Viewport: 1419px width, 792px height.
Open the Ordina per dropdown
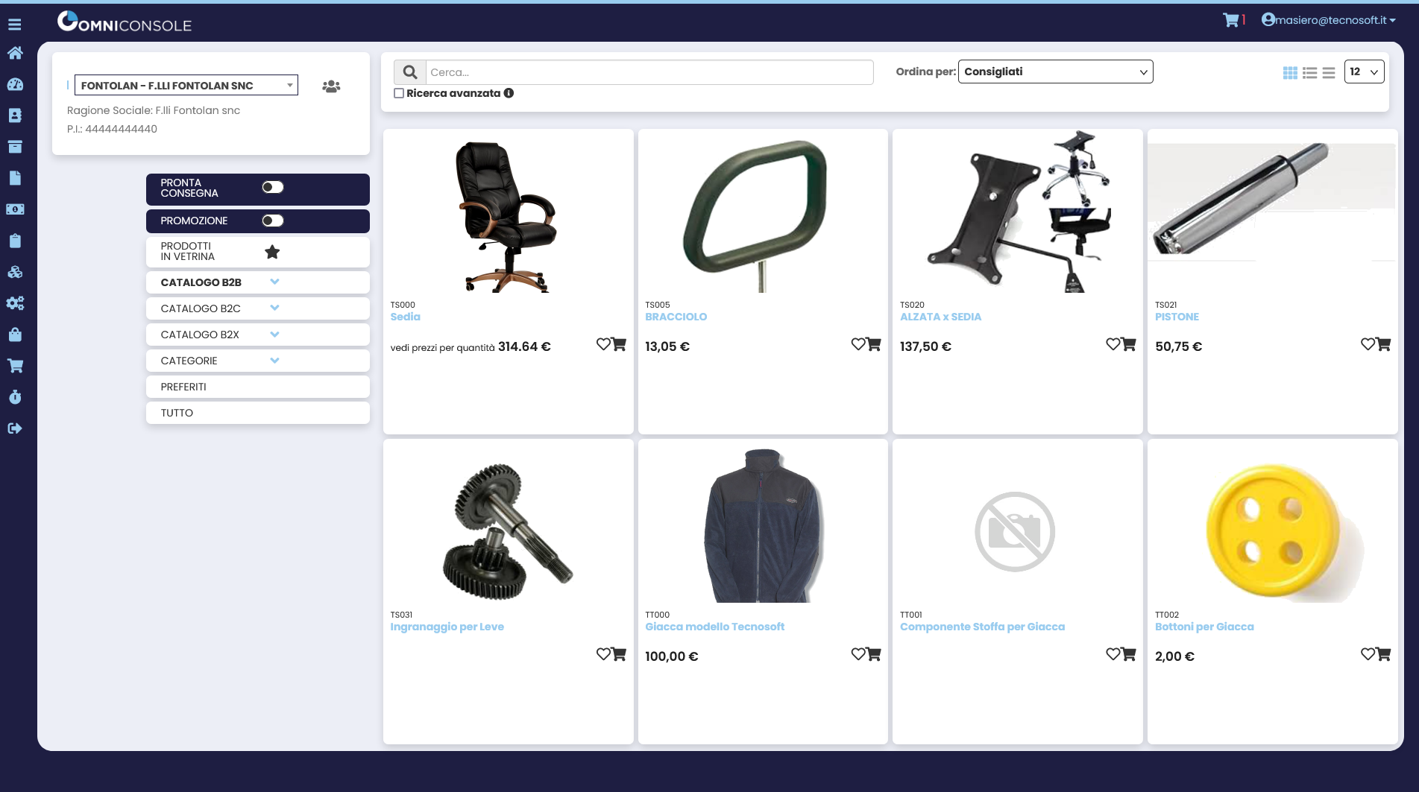[1054, 72]
